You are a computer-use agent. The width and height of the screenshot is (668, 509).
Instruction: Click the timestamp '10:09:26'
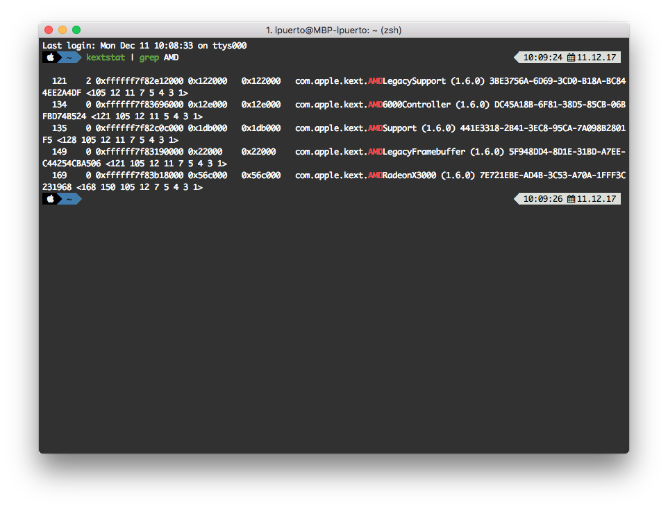click(x=543, y=199)
